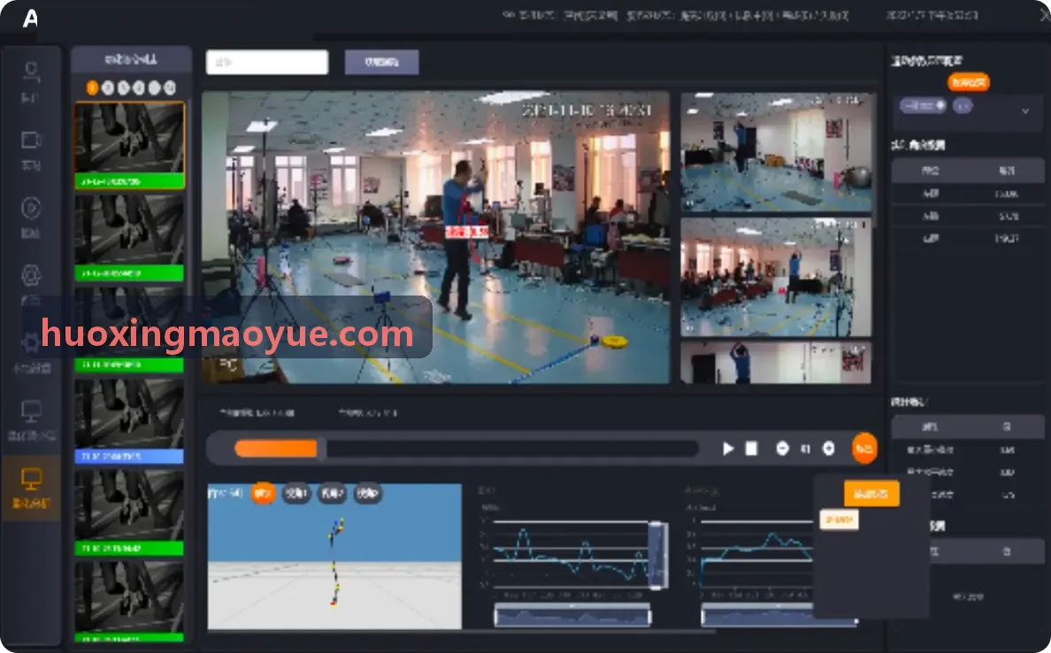
Task: Click the large main camera video
Action: (435, 237)
